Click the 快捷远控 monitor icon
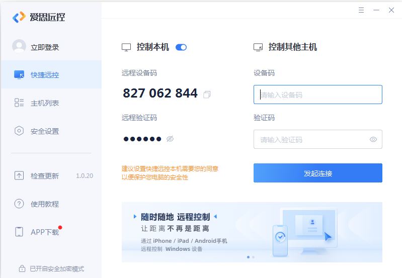This screenshot has height=278, width=402. pos(19,74)
